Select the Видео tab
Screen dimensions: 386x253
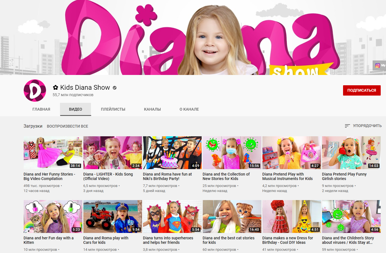point(76,109)
